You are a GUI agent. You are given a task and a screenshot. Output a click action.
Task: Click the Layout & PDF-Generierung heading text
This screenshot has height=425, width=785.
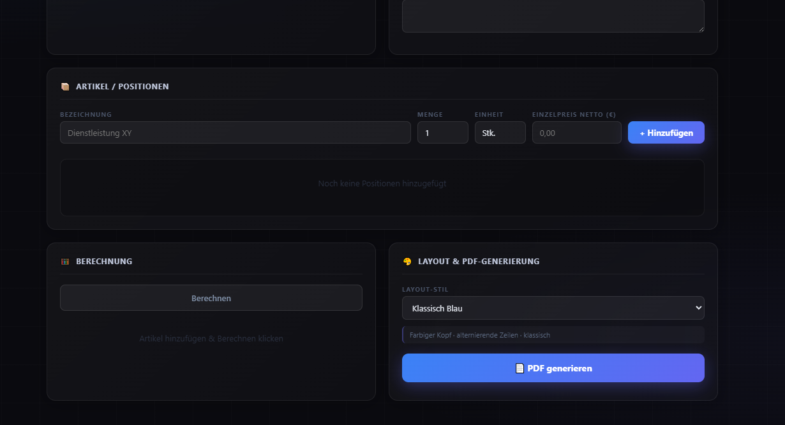click(x=478, y=262)
